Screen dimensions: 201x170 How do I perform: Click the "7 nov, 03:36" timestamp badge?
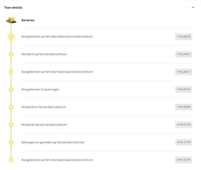pyautogui.click(x=184, y=107)
